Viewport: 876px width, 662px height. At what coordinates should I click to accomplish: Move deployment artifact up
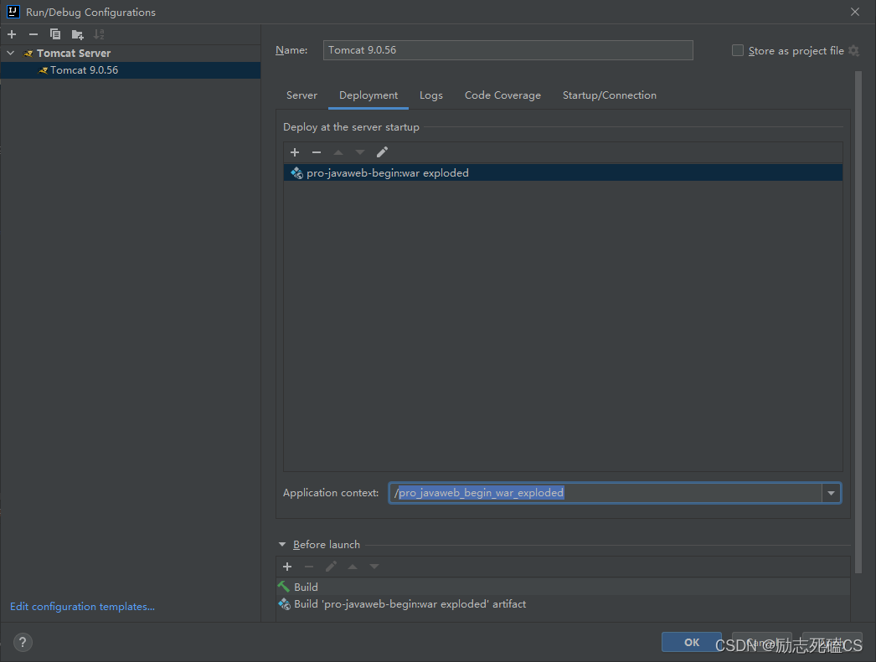[338, 152]
